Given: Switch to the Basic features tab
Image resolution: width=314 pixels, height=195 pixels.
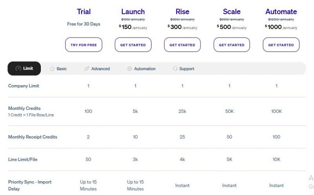Looking at the screenshot, I should coord(58,69).
